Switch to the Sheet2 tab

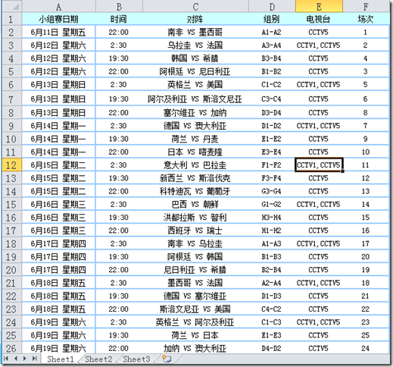click(x=98, y=359)
